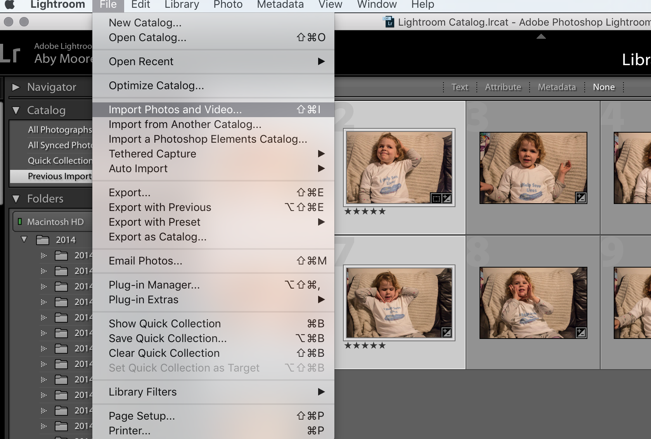Image resolution: width=651 pixels, height=439 pixels.
Task: Choose the plain Export... menu item
Action: (x=213, y=193)
